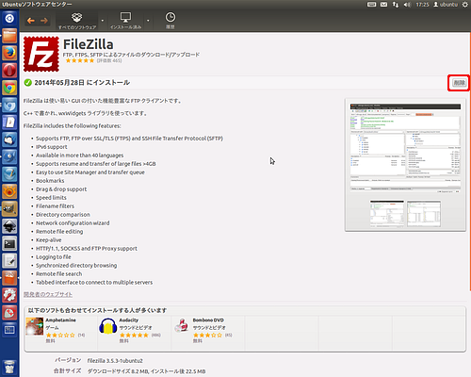The height and width of the screenshot is (377, 471).
Task: Go forward with the right arrow button
Action: pos(44,21)
